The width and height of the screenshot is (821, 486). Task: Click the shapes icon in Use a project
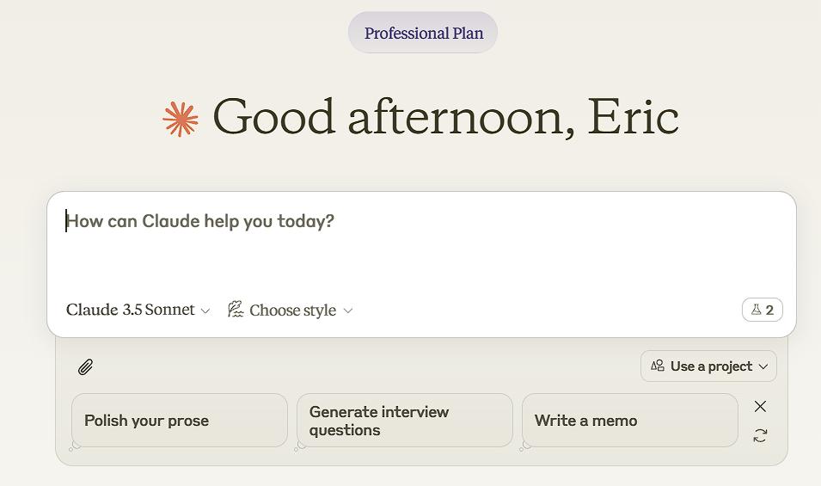tap(658, 366)
